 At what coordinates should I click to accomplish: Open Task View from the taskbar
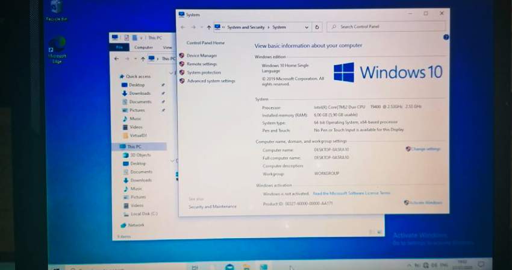[195, 267]
